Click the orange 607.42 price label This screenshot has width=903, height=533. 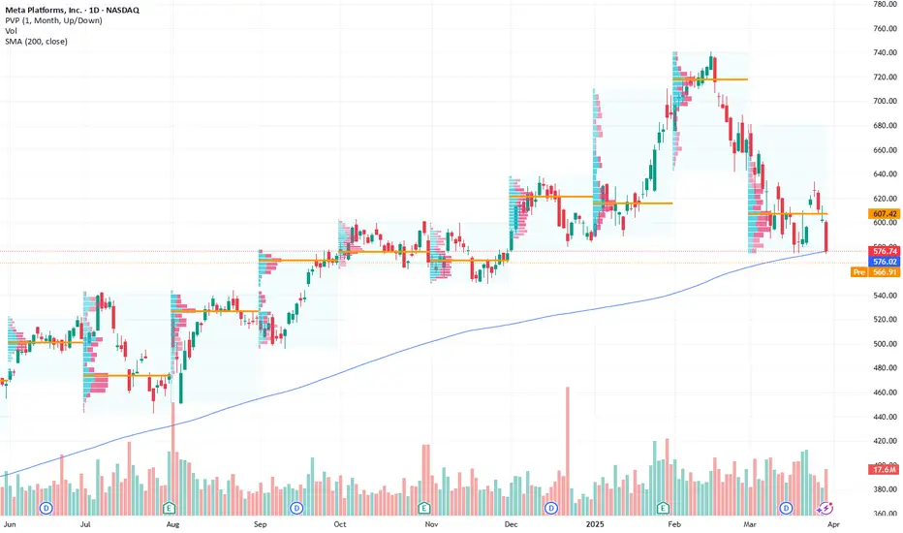[x=884, y=214]
